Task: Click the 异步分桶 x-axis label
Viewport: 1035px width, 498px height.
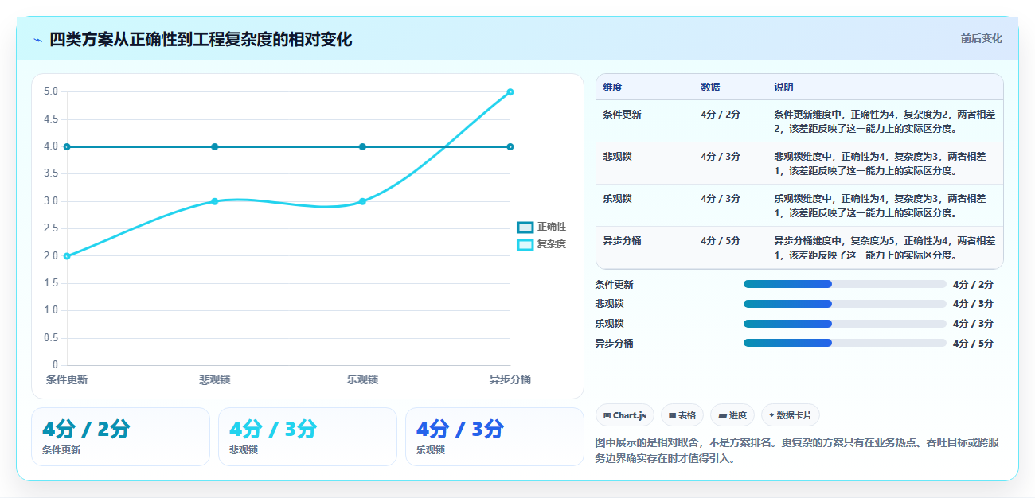Action: click(x=510, y=379)
